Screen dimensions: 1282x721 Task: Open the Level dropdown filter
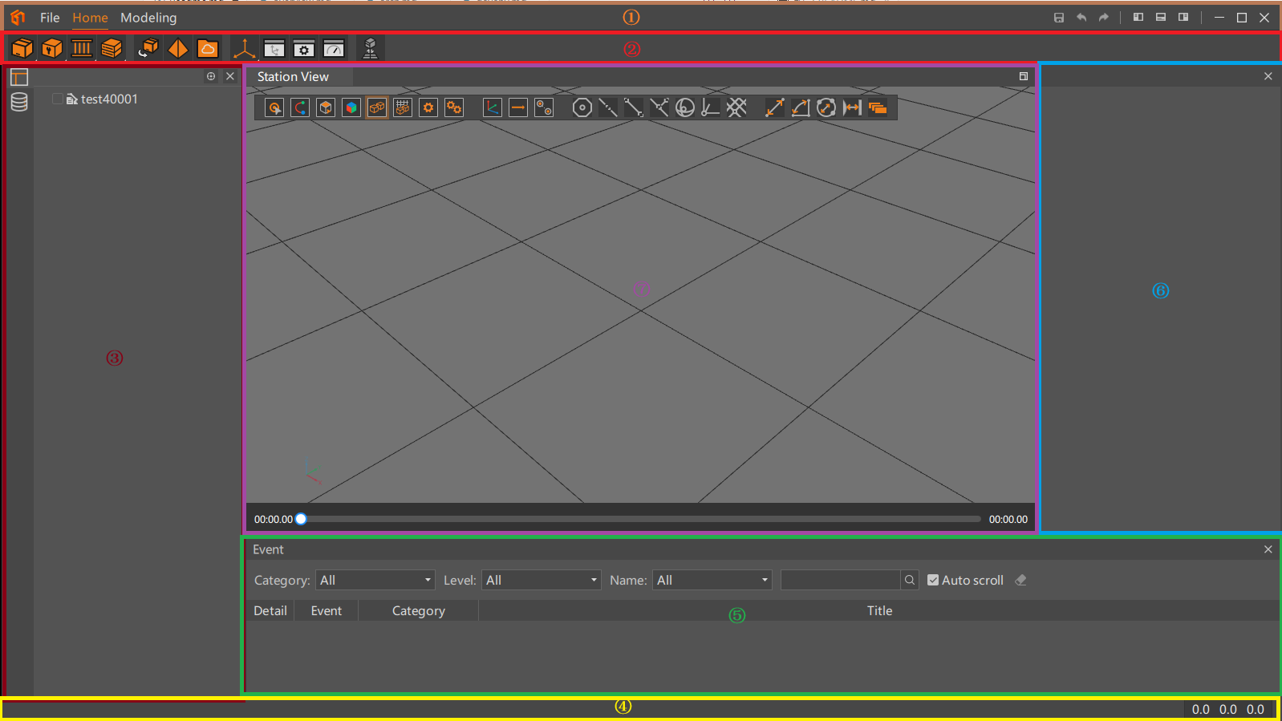[x=541, y=580]
